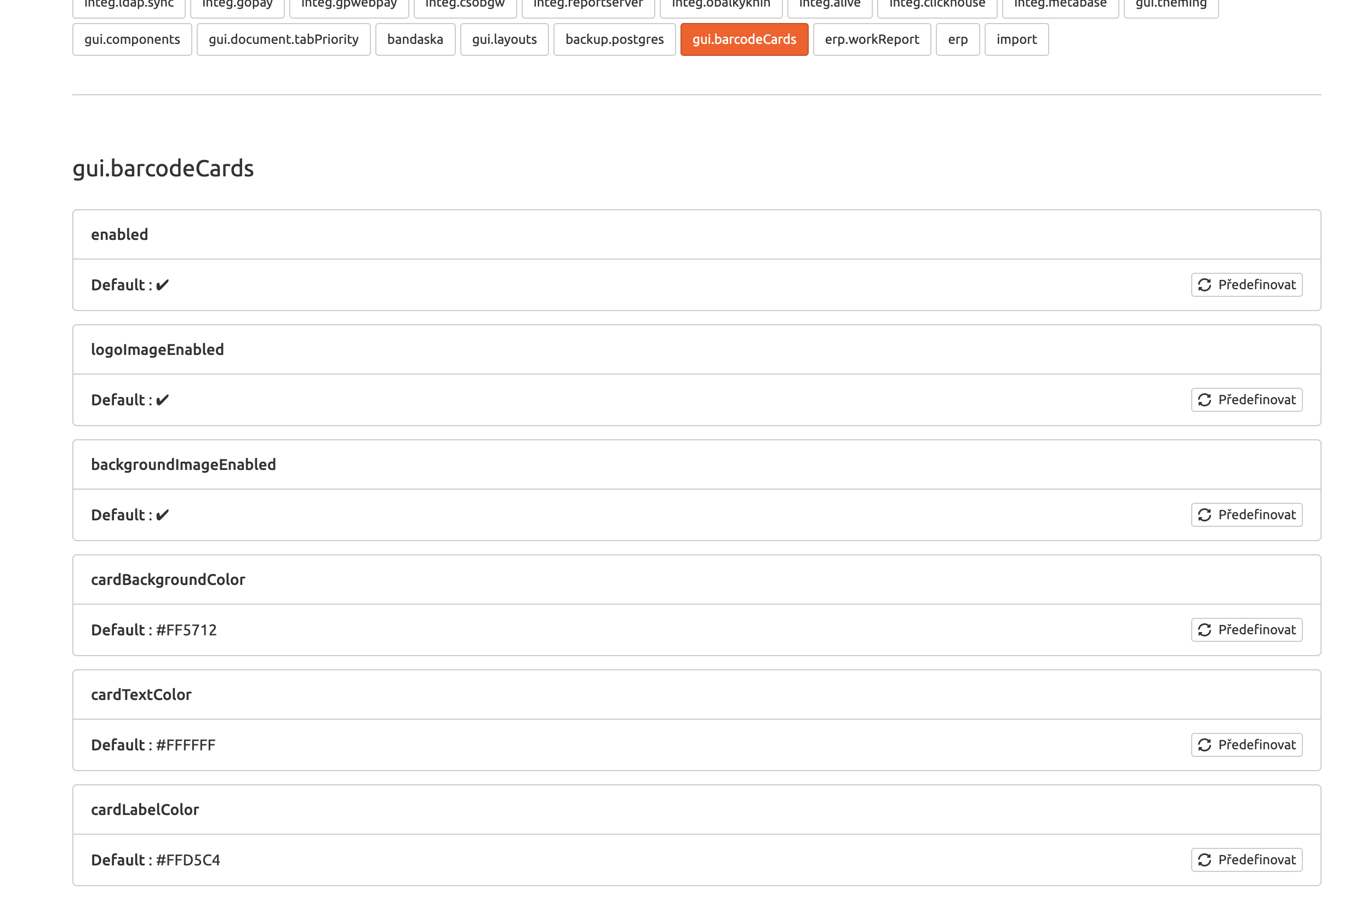Image resolution: width=1361 pixels, height=907 pixels.
Task: Switch to erp.workReport tab
Action: click(x=872, y=39)
